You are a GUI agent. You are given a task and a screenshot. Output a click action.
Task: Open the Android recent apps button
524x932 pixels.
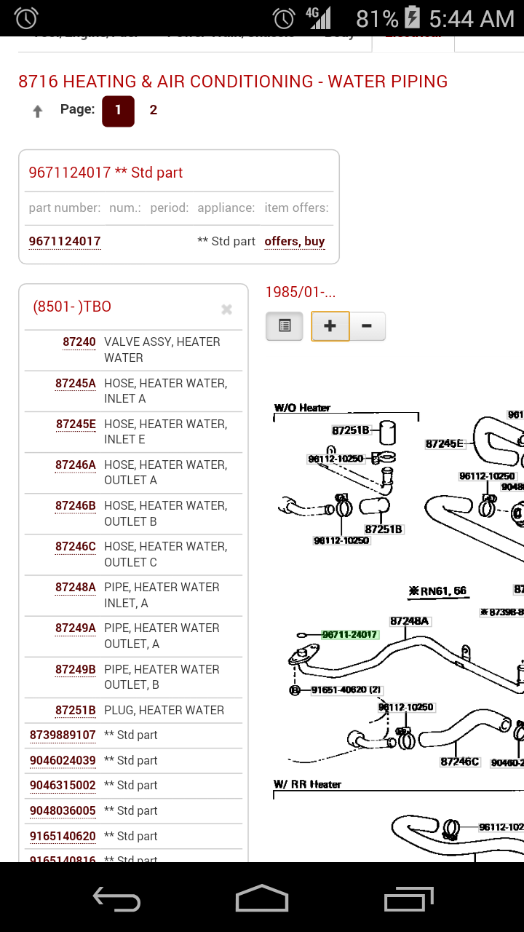pyautogui.click(x=408, y=899)
